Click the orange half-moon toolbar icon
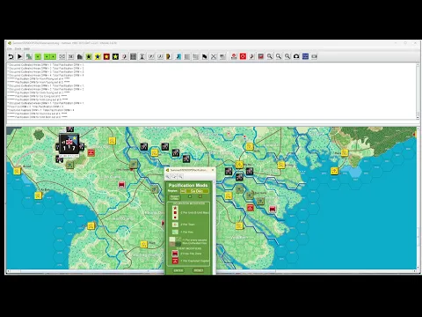Screen dimensions: 422x317 [x=169, y=56]
